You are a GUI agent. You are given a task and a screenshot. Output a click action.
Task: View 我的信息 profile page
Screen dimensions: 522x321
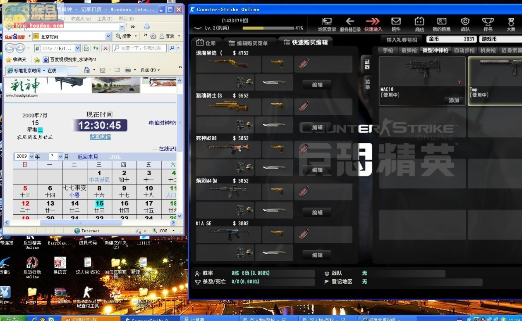coord(442,24)
